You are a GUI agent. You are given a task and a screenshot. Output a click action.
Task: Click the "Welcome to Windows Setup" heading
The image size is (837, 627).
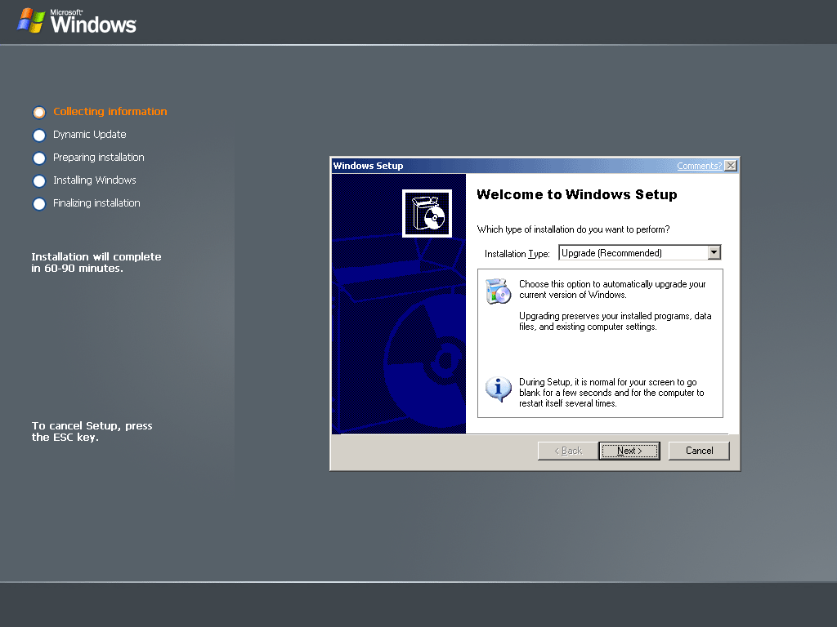point(576,194)
